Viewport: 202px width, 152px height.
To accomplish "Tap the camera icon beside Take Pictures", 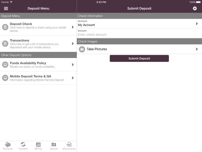I will 82,49.
